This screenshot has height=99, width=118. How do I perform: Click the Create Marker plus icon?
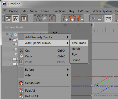click(65, 18)
